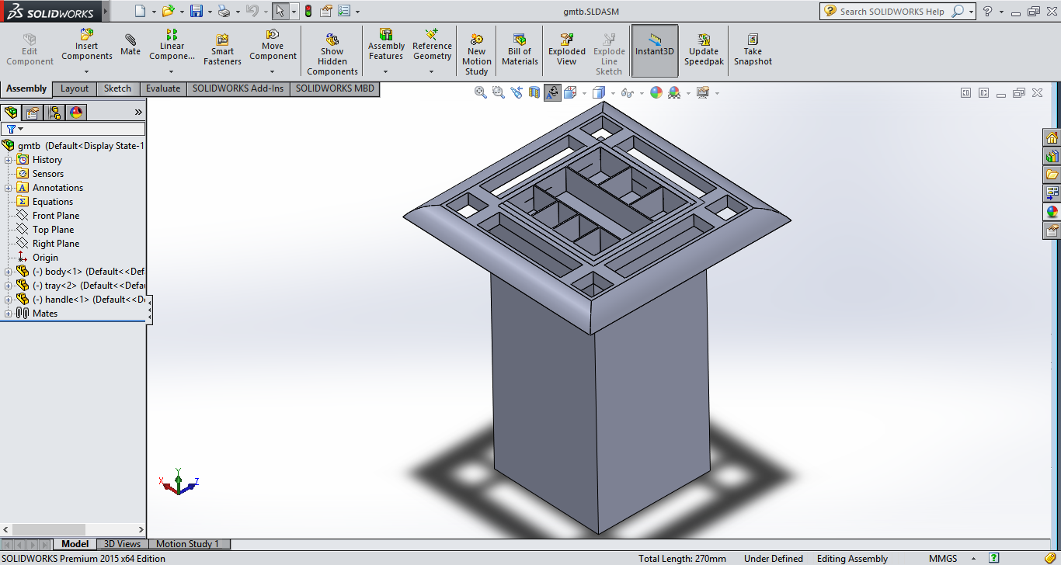
Task: Click the Open file folder icon
Action: click(168, 11)
